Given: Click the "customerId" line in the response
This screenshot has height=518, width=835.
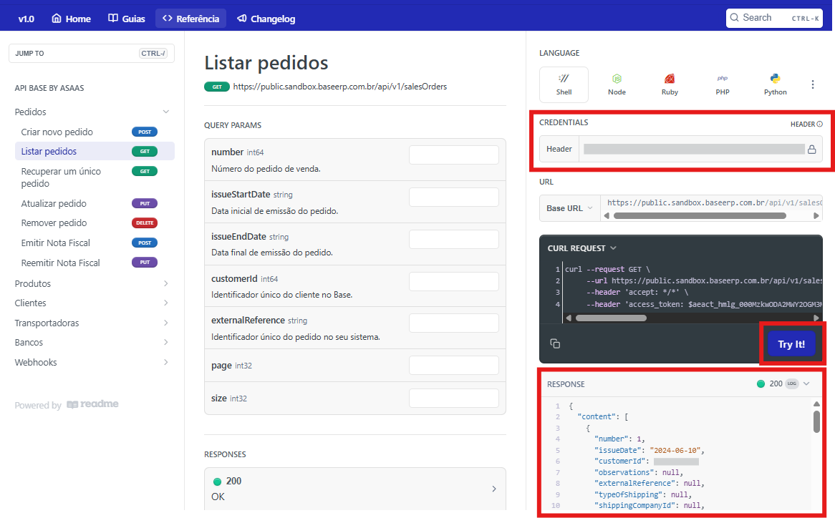Looking at the screenshot, I should click(646, 461).
